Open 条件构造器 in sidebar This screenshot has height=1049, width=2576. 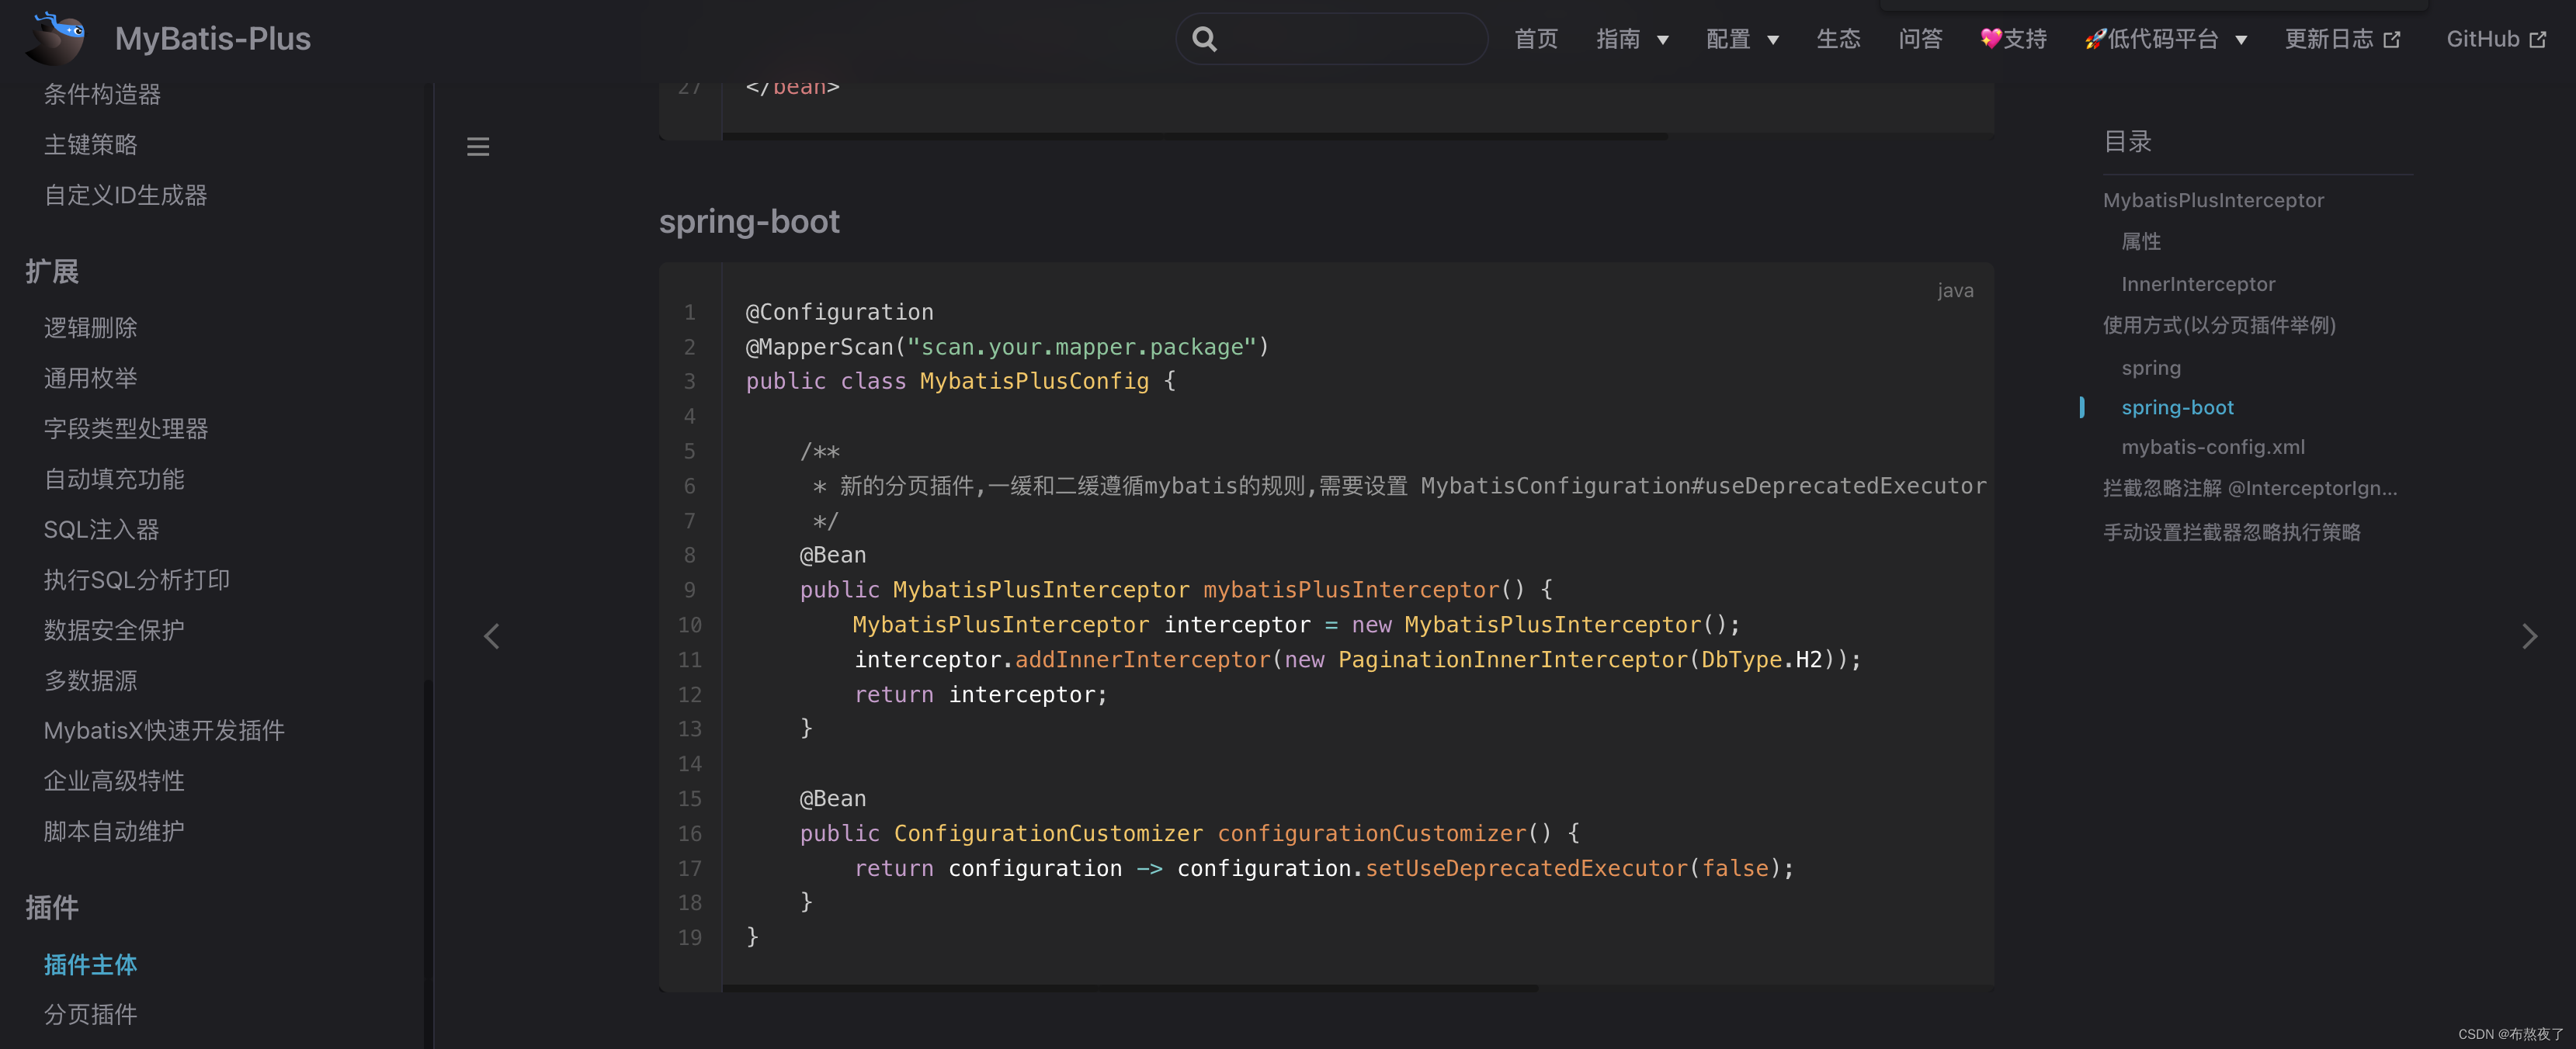tap(102, 94)
